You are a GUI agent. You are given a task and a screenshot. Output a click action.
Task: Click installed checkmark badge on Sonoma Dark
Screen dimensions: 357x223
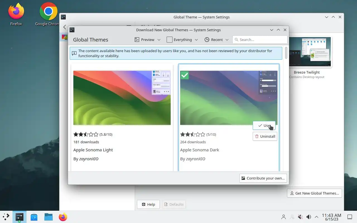pos(184,75)
